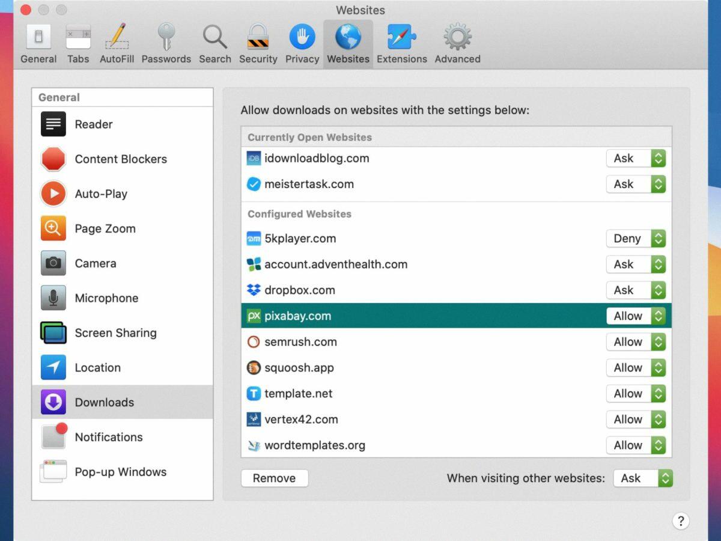Open wordtemplates.org Allow dropdown
721x541 pixels.
coord(636,445)
